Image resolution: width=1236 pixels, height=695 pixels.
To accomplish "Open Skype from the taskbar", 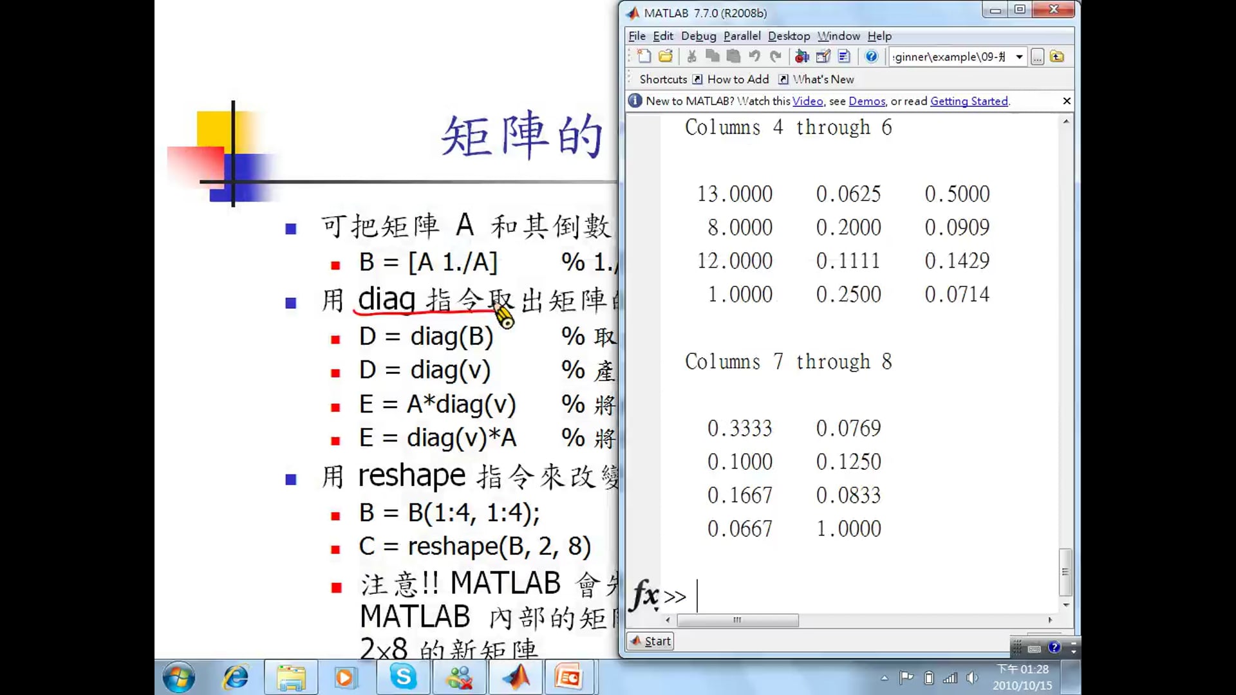I will (x=402, y=677).
